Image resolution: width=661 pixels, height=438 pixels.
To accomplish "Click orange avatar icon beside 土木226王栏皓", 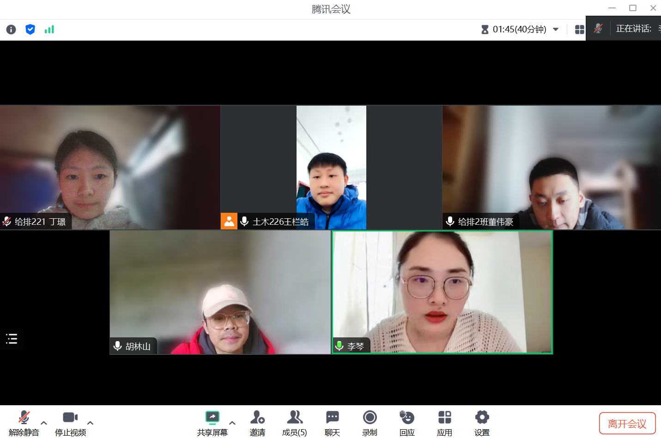I will (229, 221).
